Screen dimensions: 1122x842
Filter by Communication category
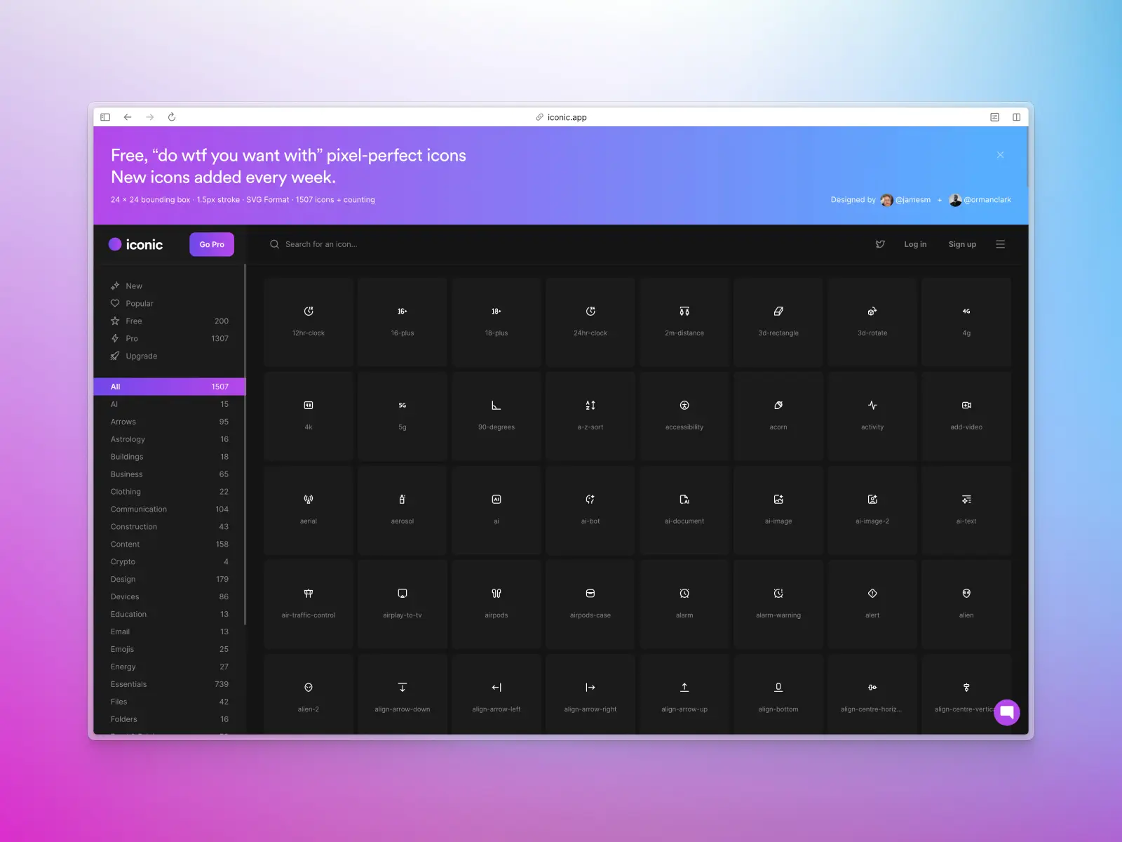pos(170,509)
